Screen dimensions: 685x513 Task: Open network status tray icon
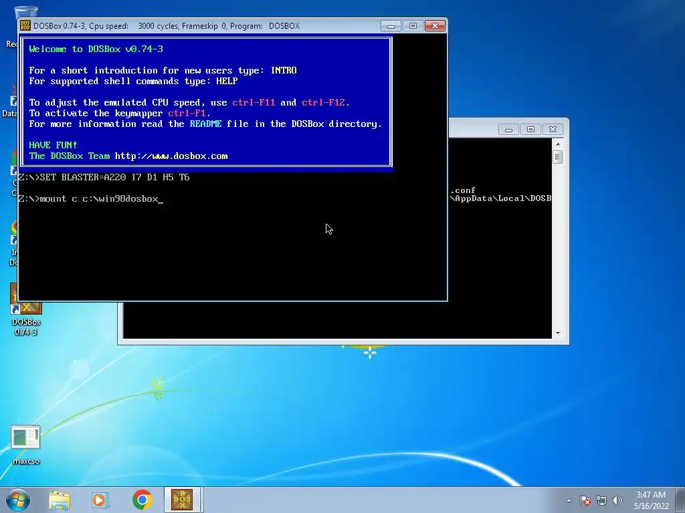coord(601,500)
